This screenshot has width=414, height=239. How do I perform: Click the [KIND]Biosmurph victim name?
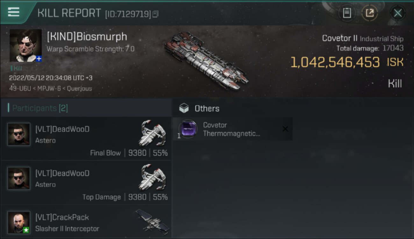pos(87,37)
